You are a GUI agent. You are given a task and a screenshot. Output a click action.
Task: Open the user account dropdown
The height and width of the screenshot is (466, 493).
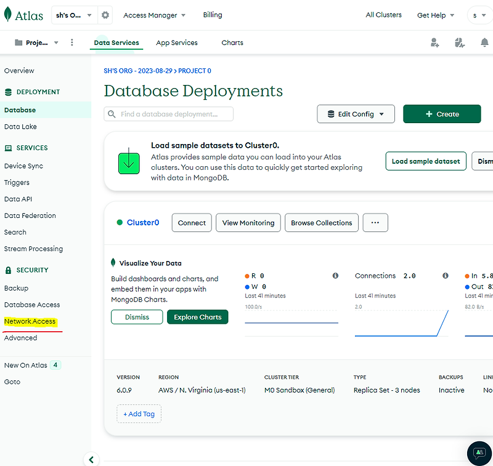coord(480,15)
